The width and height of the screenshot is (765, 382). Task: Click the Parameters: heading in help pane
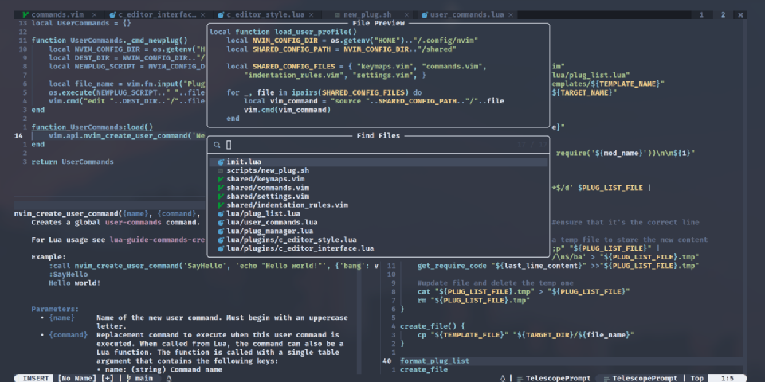click(55, 309)
